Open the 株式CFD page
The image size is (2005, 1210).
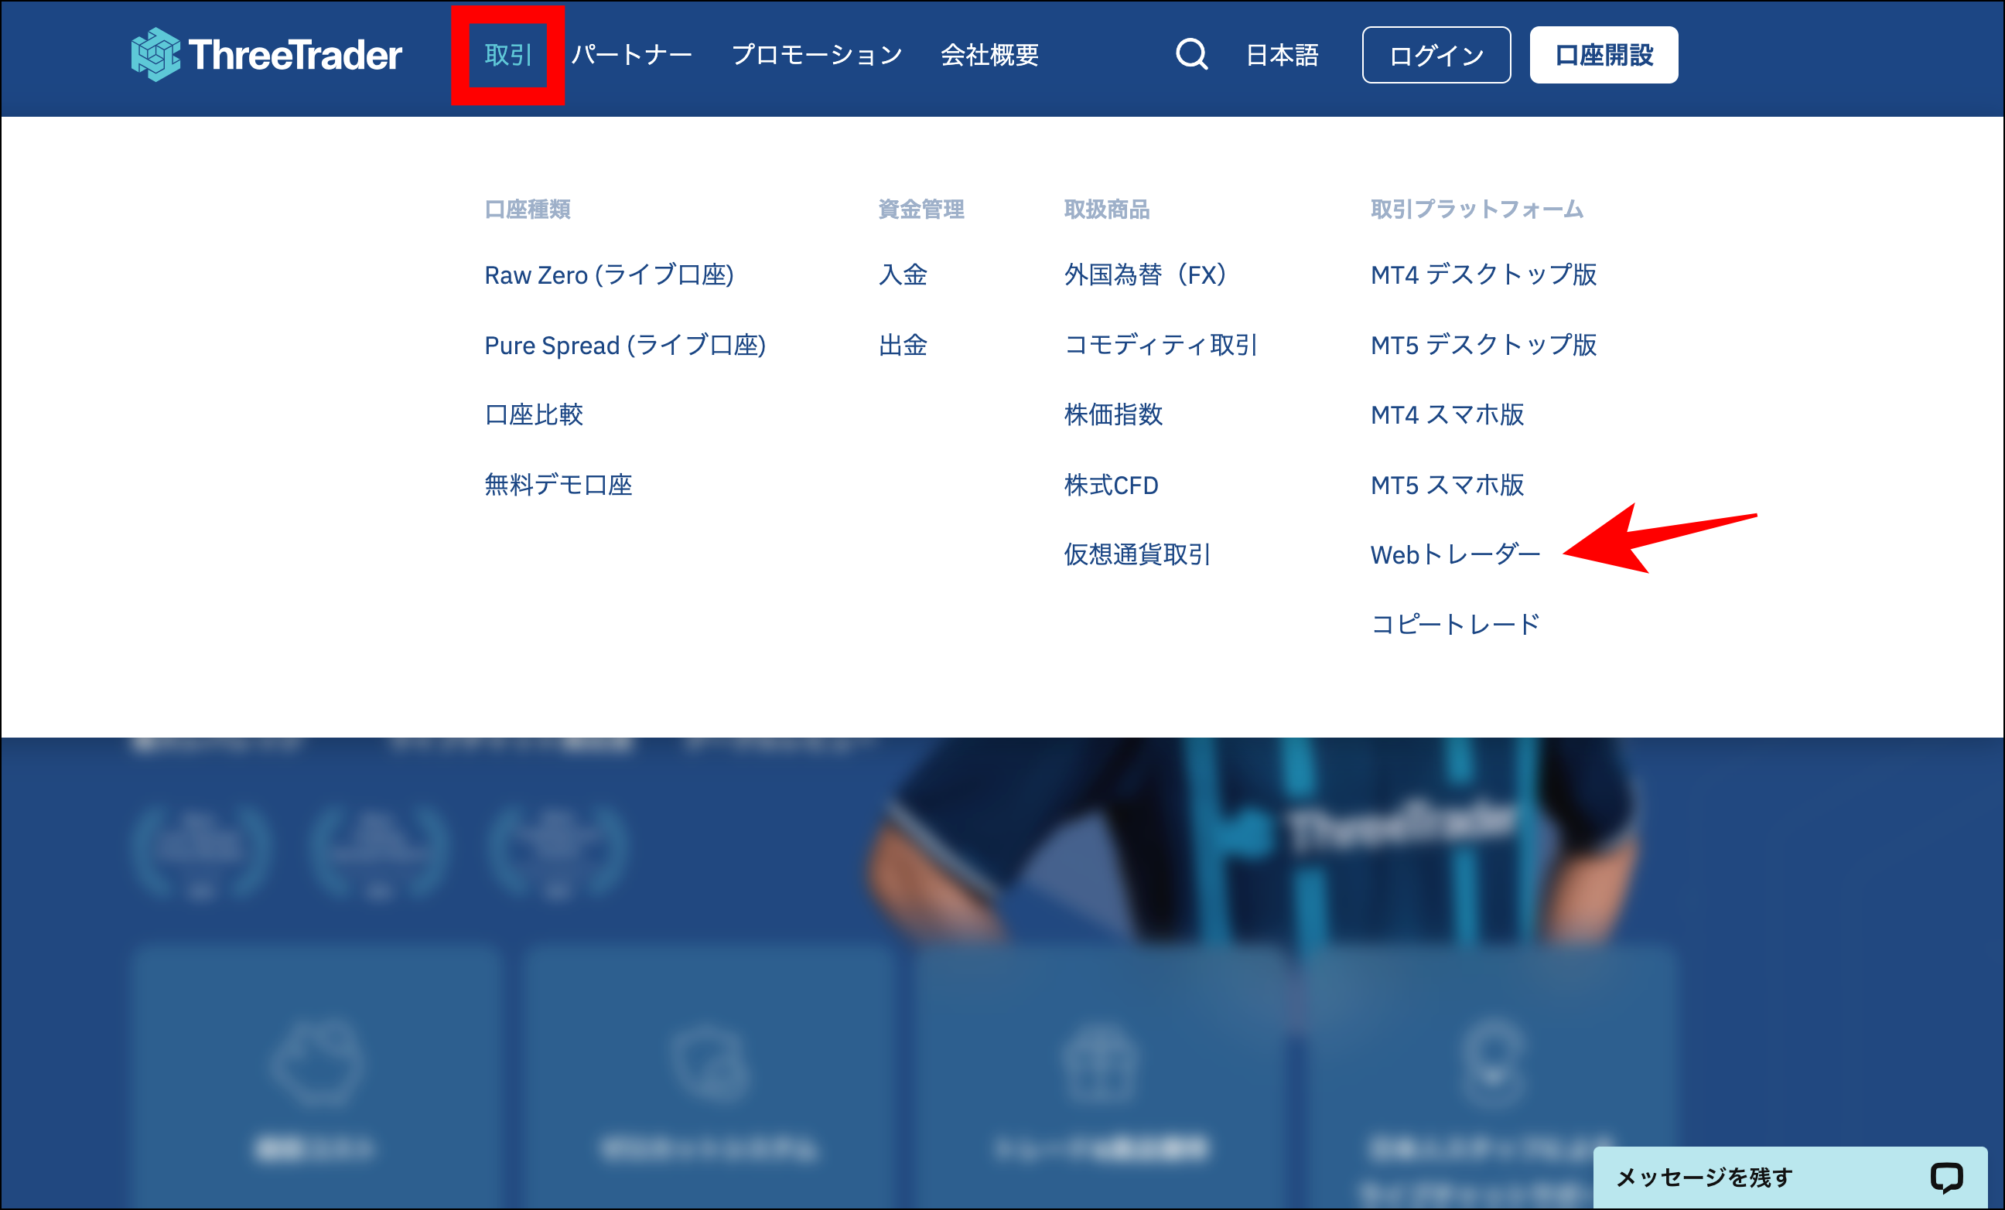1110,485
